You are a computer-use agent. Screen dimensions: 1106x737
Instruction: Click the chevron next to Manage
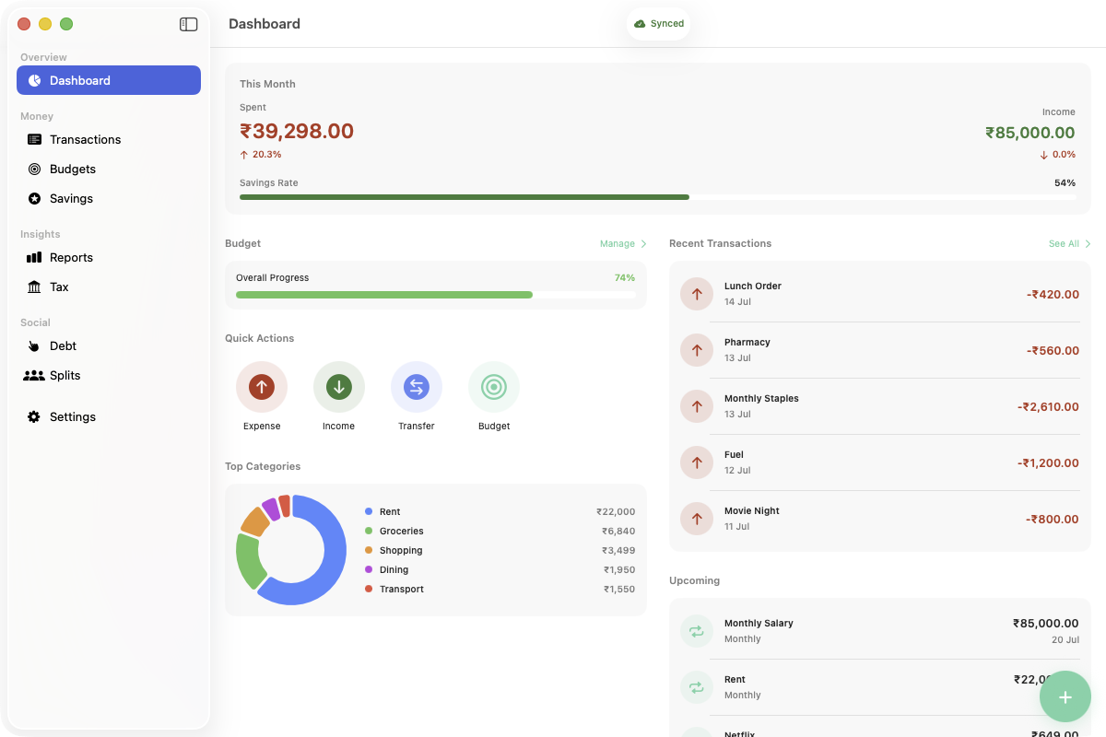click(644, 244)
